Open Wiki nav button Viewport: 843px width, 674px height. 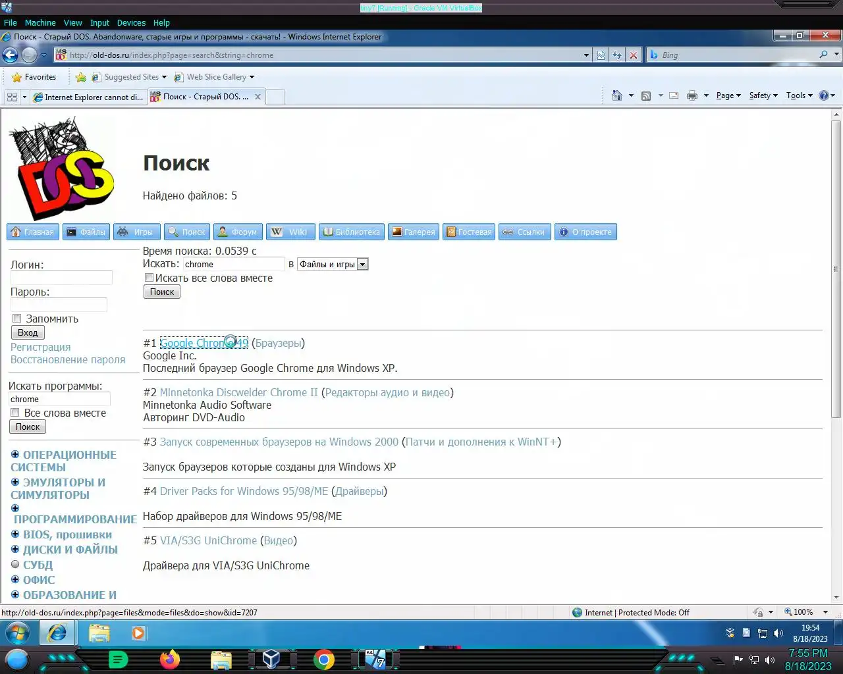[290, 232]
